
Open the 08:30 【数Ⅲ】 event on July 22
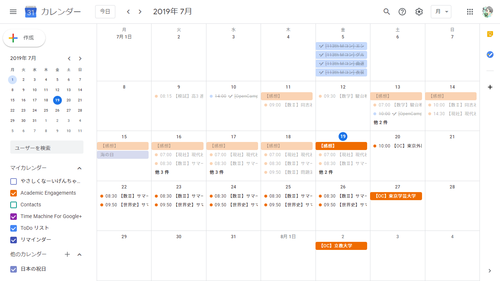(123, 196)
